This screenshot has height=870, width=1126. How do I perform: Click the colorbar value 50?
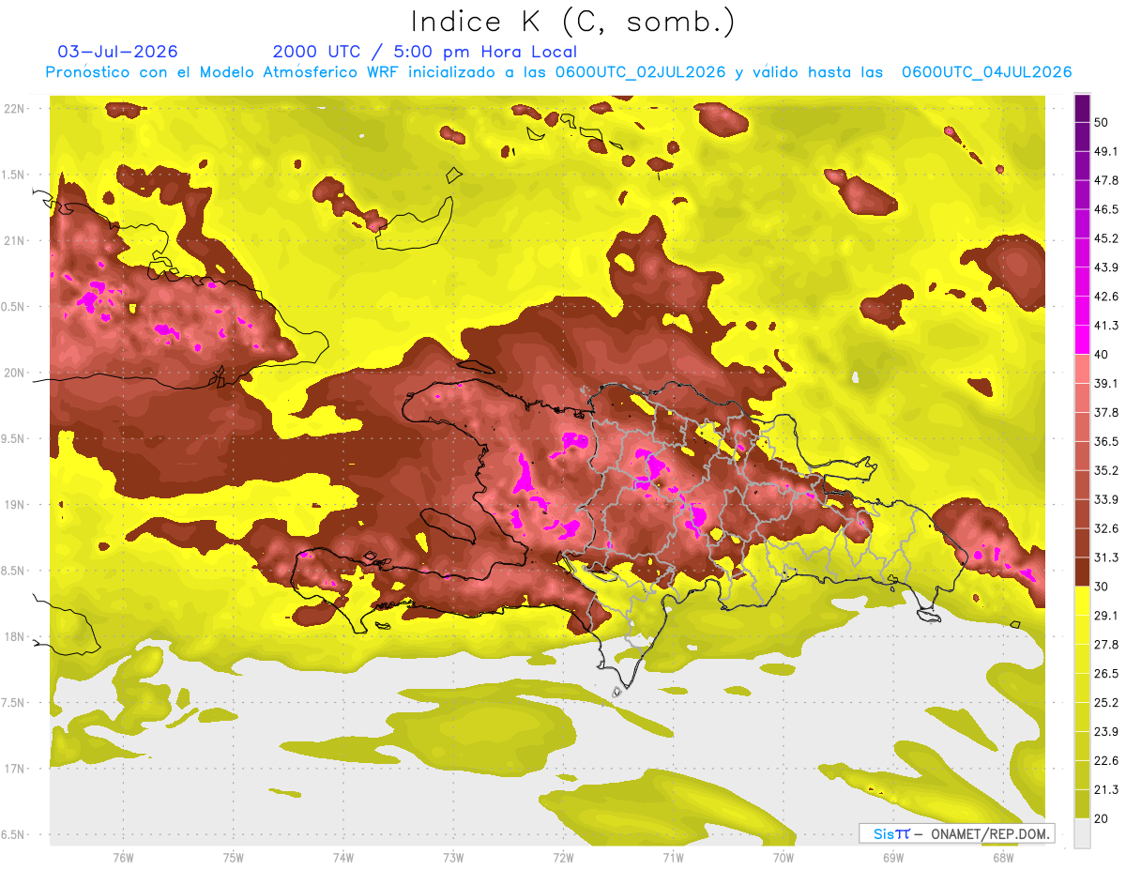(x=1101, y=122)
